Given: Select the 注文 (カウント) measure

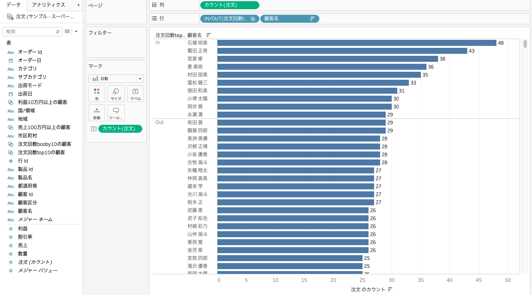Looking at the screenshot, I should [x=35, y=262].
